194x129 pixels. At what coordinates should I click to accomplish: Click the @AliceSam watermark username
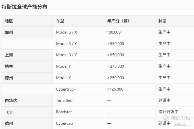pyautogui.click(x=181, y=124)
